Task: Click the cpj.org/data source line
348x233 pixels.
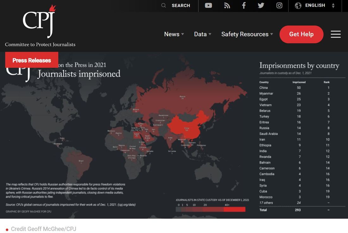Action: click(71, 205)
